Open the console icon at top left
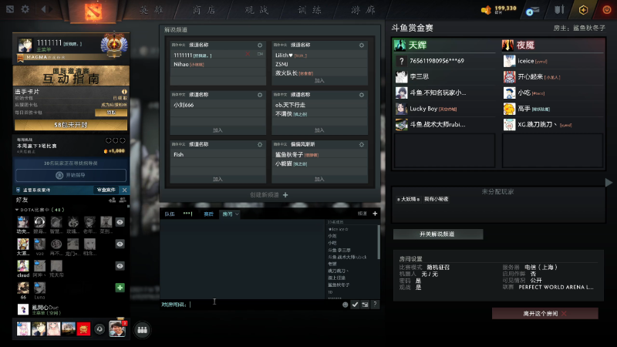The height and width of the screenshot is (347, 617). (x=10, y=8)
